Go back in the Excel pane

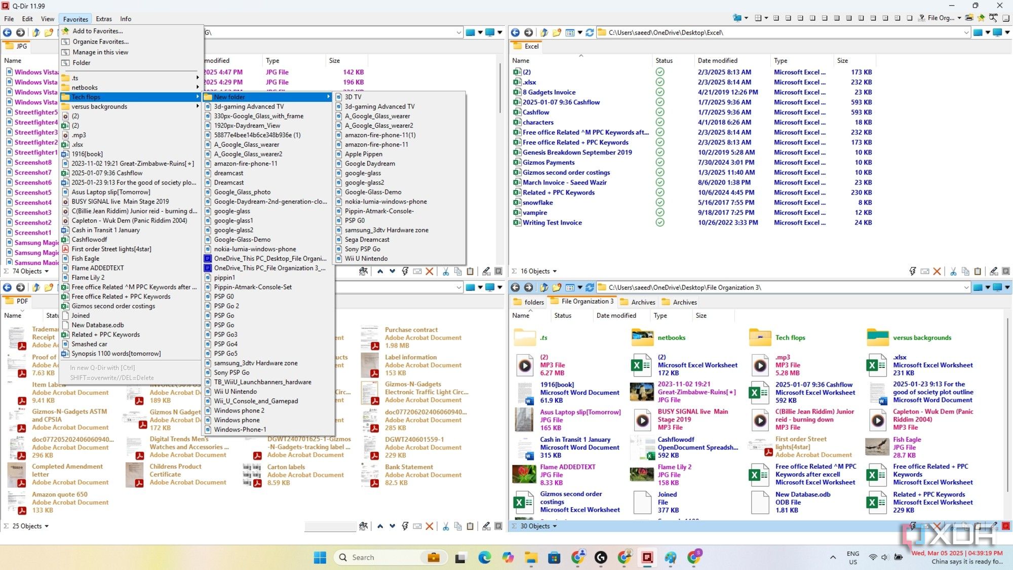(x=515, y=32)
